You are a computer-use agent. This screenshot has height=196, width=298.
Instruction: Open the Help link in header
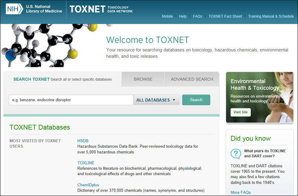coord(183,16)
